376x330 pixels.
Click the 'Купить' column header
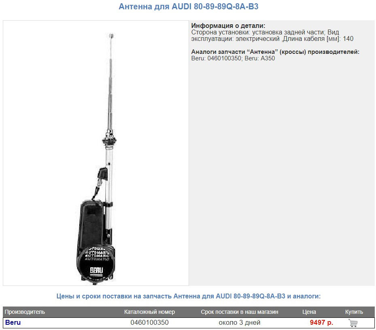pyautogui.click(x=354, y=312)
